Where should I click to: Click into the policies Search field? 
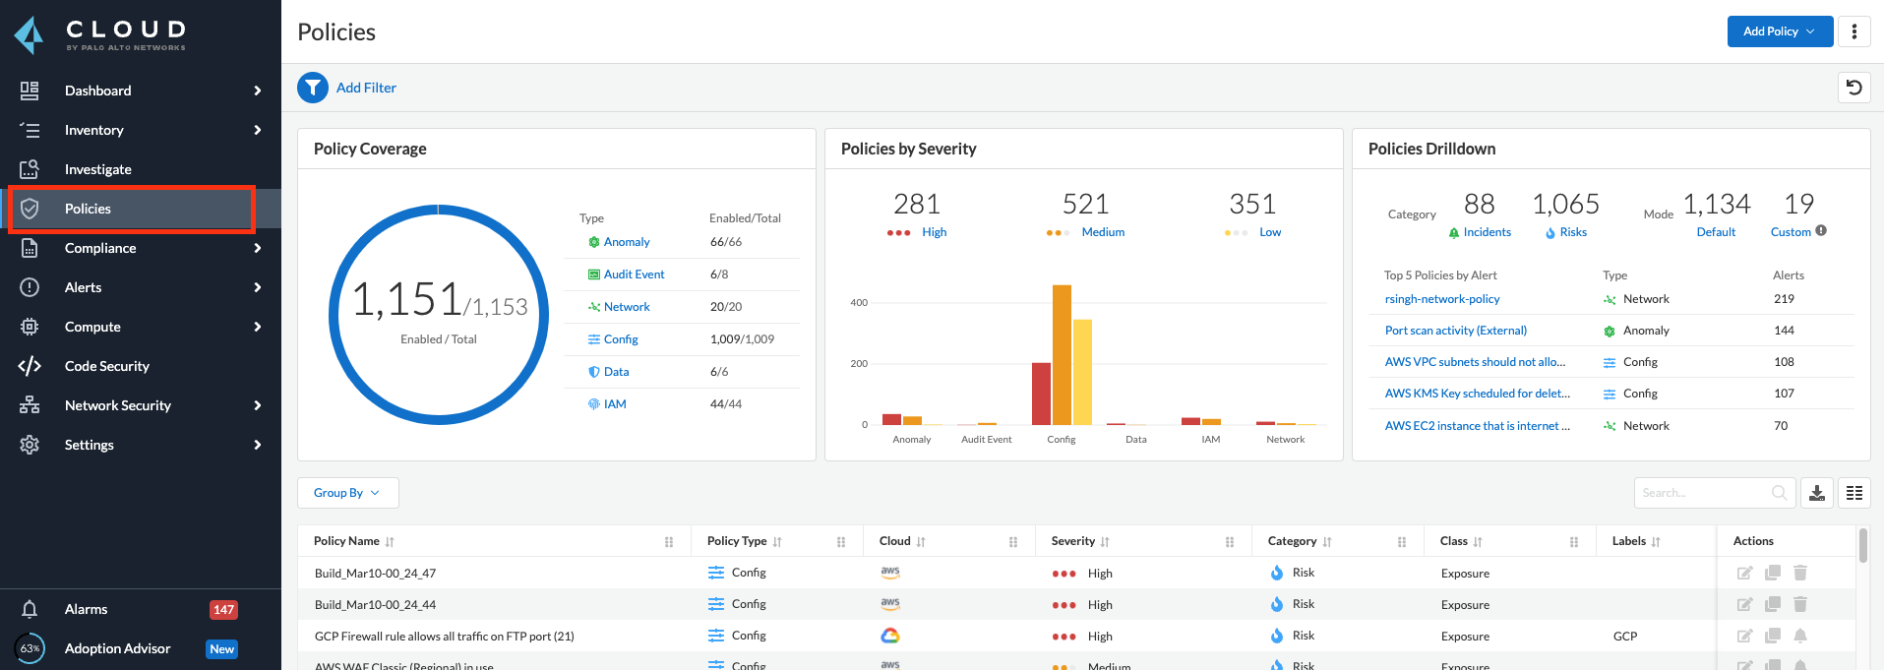point(1704,493)
